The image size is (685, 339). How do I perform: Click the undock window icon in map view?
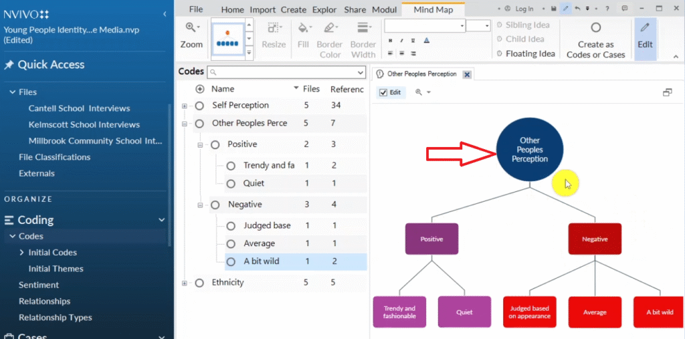[667, 92]
